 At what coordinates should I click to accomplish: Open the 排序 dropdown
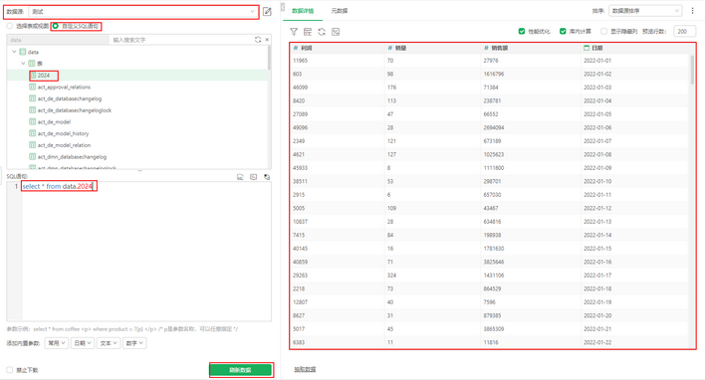645,10
